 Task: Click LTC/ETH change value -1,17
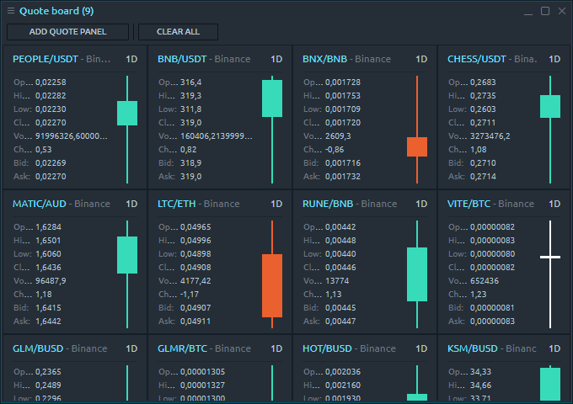(190, 294)
